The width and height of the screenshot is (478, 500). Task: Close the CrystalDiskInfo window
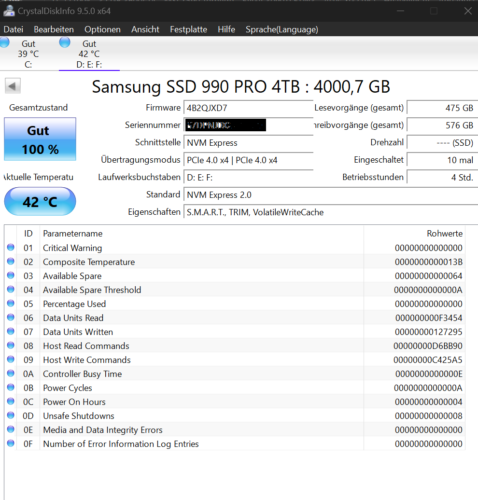pyautogui.click(x=468, y=11)
